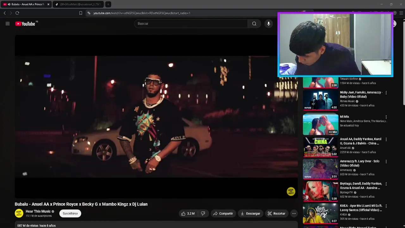
Task: Open title 'KHEA - Ayer Me LLamó Mi Ex'
Action: pos(361,208)
